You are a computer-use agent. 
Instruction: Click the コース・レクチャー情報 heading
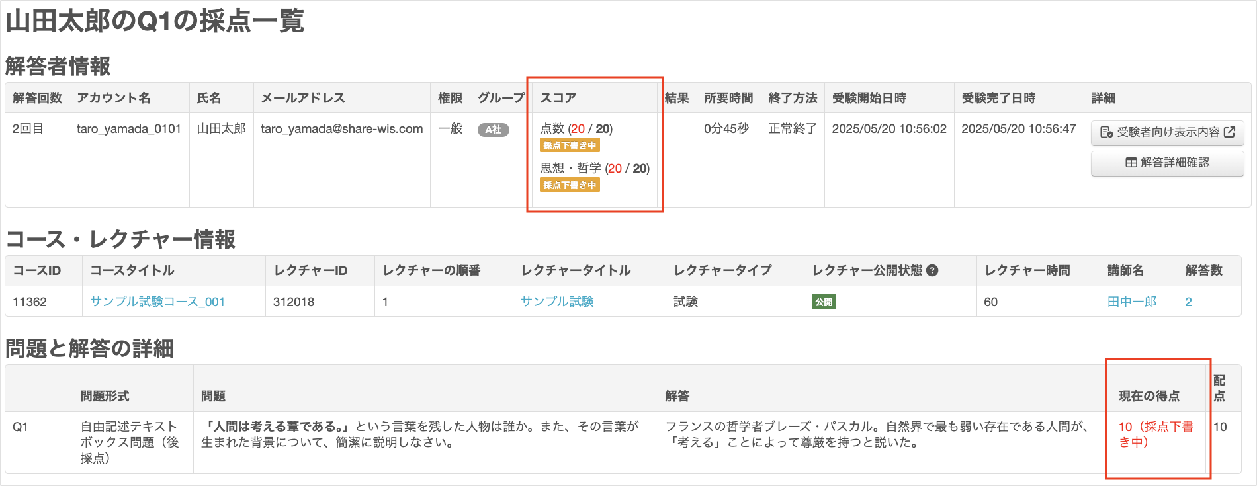coord(120,239)
